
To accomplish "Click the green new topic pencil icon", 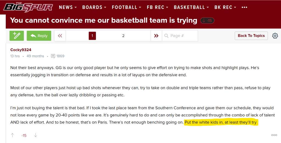I will 16,36.
